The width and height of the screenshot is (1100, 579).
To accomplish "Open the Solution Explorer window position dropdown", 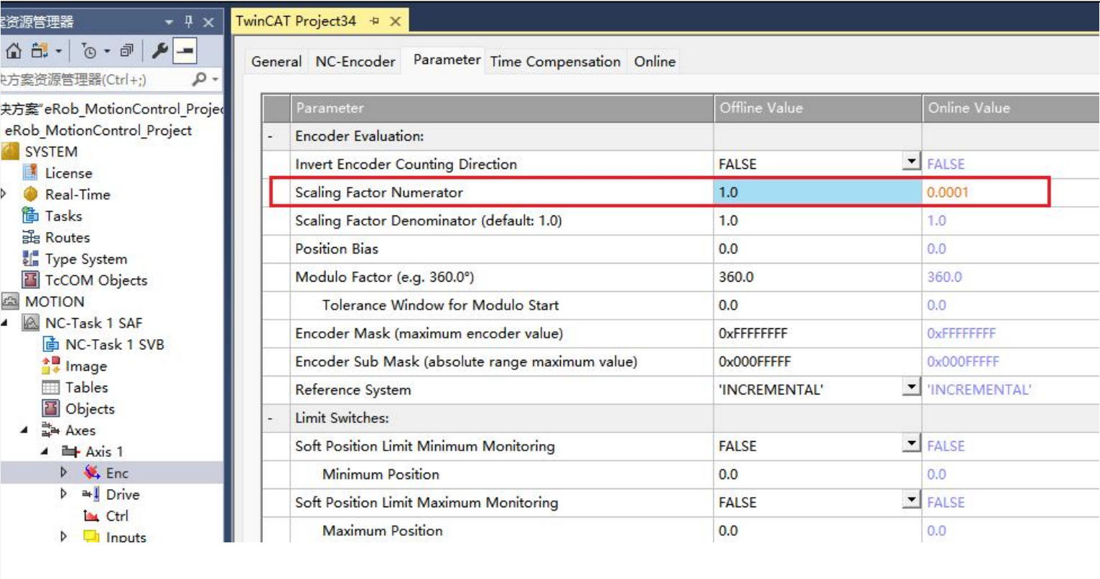I will pos(169,22).
